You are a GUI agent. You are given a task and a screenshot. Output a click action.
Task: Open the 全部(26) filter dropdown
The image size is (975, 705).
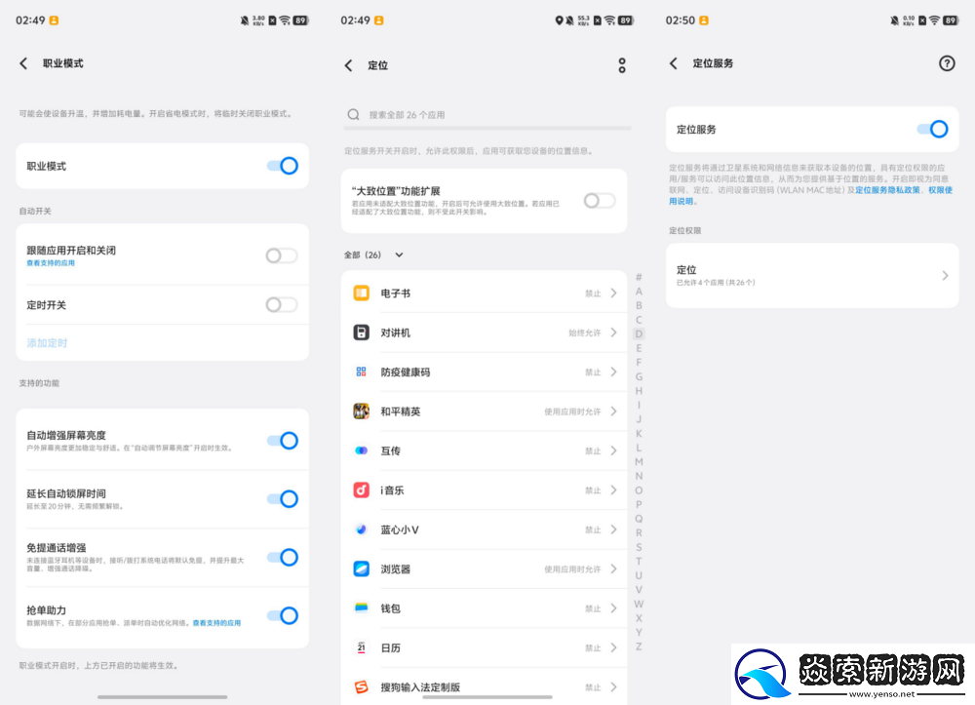pyautogui.click(x=402, y=255)
